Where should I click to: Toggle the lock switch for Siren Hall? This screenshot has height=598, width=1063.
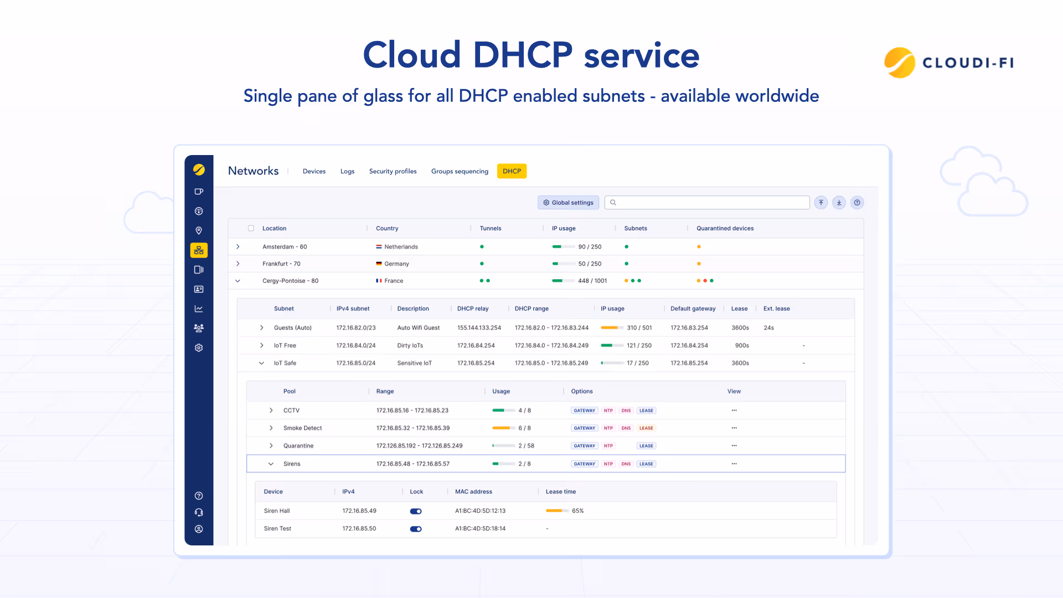pyautogui.click(x=416, y=511)
